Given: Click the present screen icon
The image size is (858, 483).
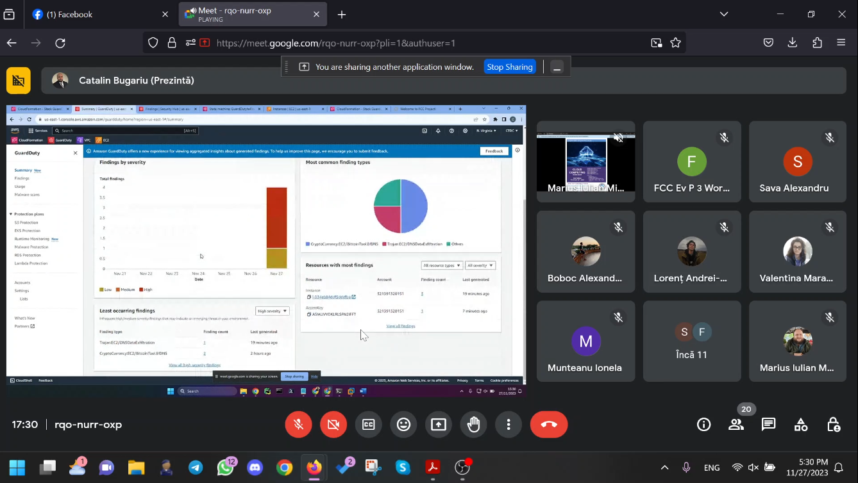Looking at the screenshot, I should 439,424.
